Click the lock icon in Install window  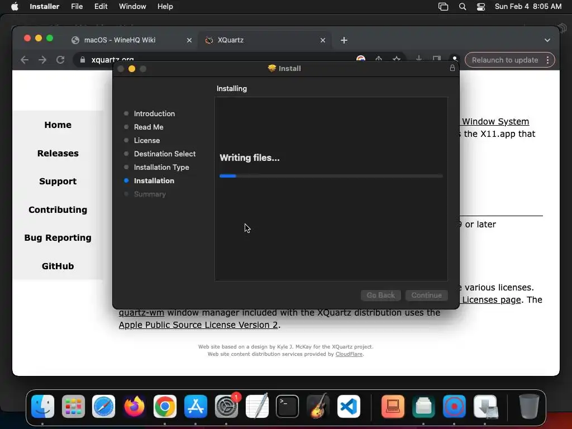pos(452,68)
